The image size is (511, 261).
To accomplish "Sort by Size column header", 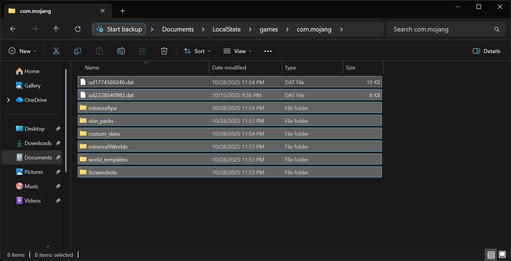I will (x=363, y=68).
